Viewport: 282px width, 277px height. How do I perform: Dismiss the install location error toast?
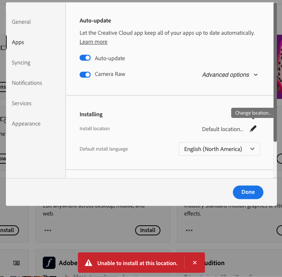coord(195,263)
